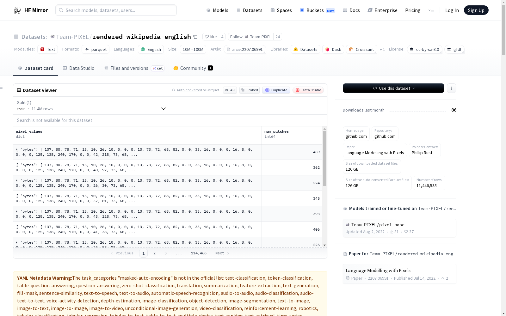Open Models in top navigation
This screenshot has width=506, height=316.
pyautogui.click(x=217, y=10)
